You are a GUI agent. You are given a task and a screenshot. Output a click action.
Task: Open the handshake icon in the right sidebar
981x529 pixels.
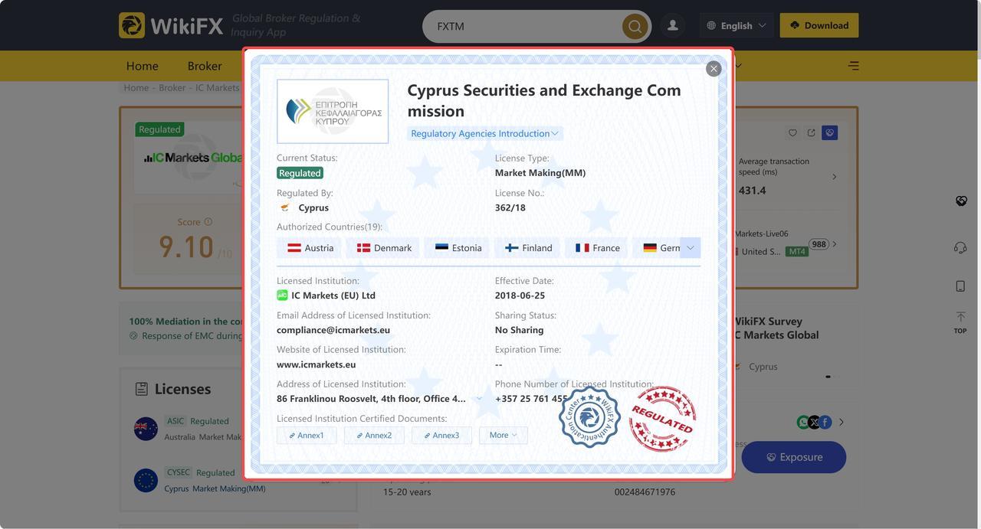[x=961, y=201]
